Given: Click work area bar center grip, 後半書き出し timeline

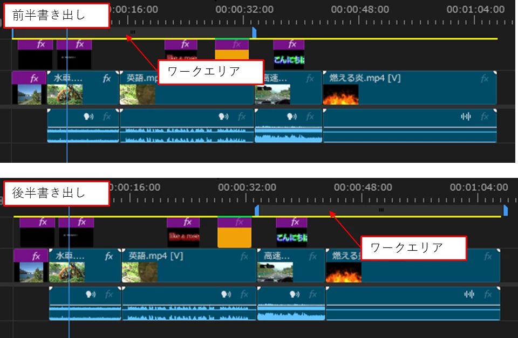Looking at the screenshot, I should [x=381, y=210].
